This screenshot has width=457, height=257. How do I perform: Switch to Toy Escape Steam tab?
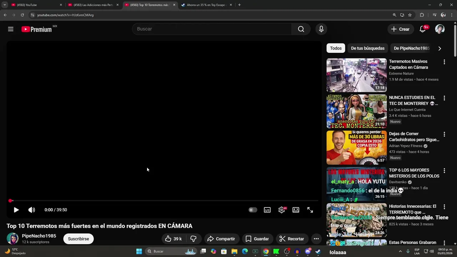tap(207, 5)
